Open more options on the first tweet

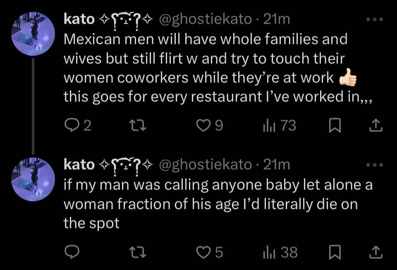coord(375,20)
